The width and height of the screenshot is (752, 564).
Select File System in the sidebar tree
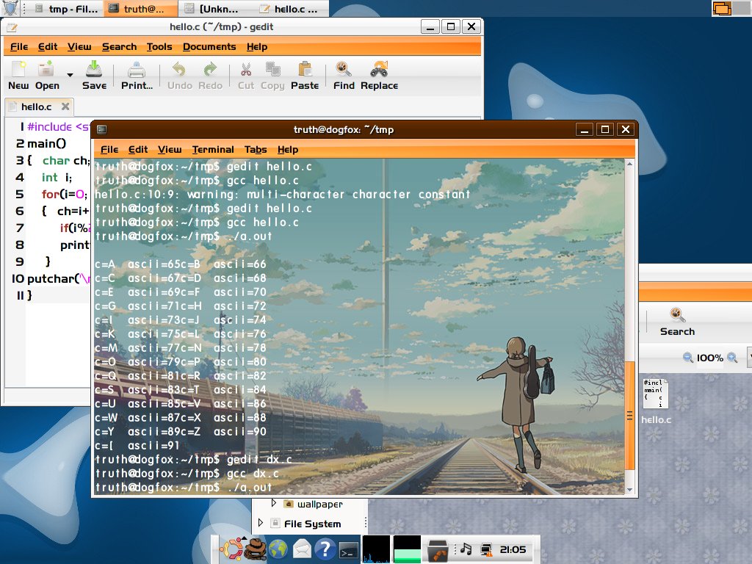[312, 524]
